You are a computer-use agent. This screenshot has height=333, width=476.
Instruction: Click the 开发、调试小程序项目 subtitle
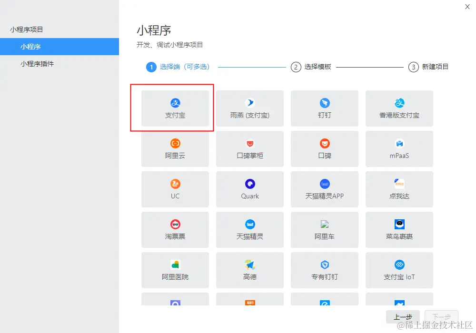pos(170,45)
